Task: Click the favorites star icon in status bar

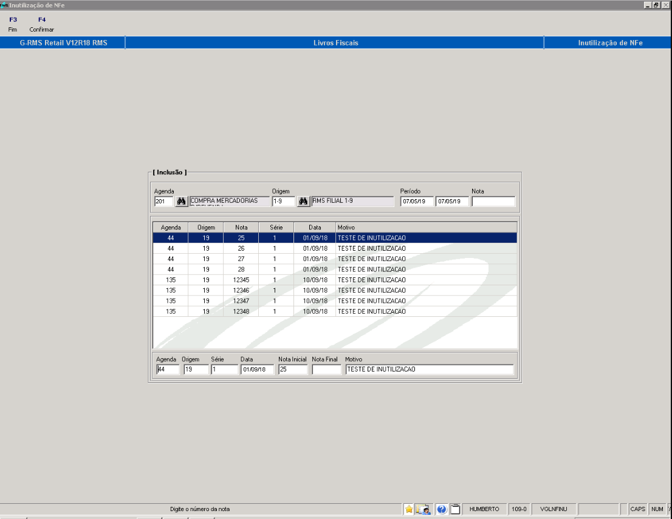Action: (x=409, y=509)
